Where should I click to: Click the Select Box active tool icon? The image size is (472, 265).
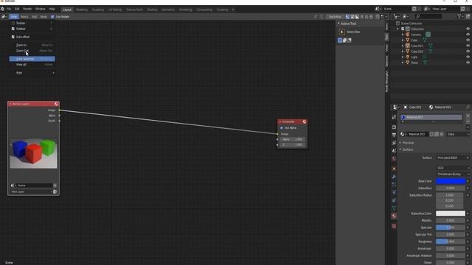342,32
